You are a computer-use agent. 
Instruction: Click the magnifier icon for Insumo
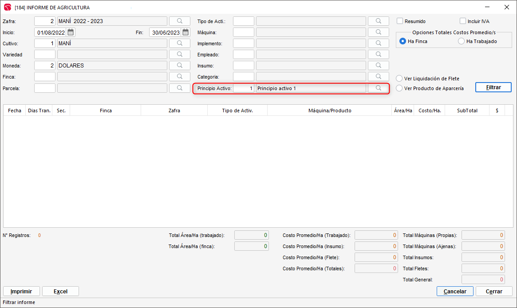click(378, 66)
